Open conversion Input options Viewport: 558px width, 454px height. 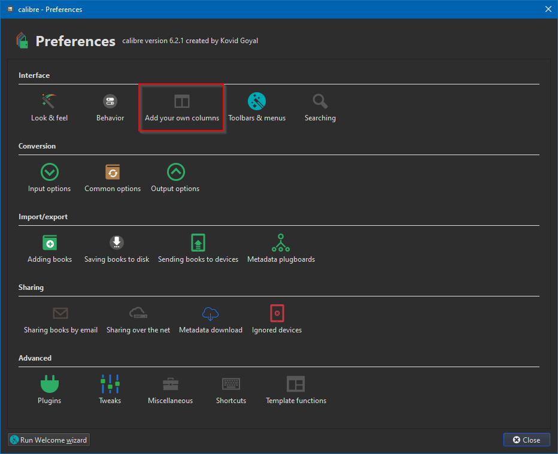pos(49,178)
